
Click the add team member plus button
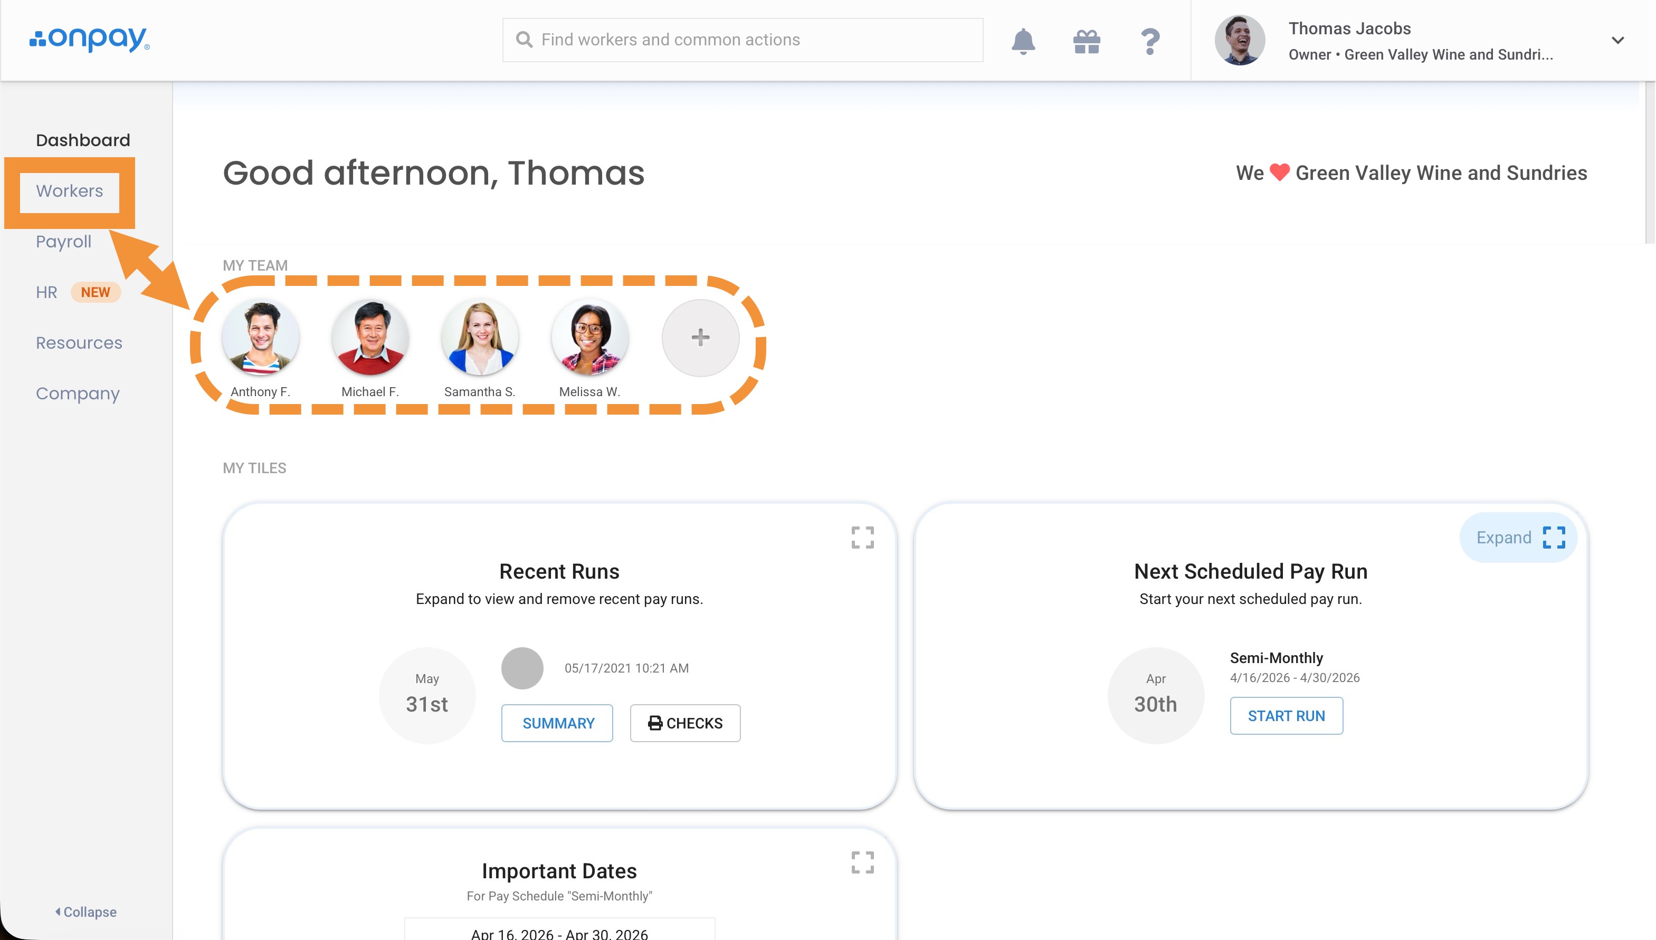tap(700, 337)
